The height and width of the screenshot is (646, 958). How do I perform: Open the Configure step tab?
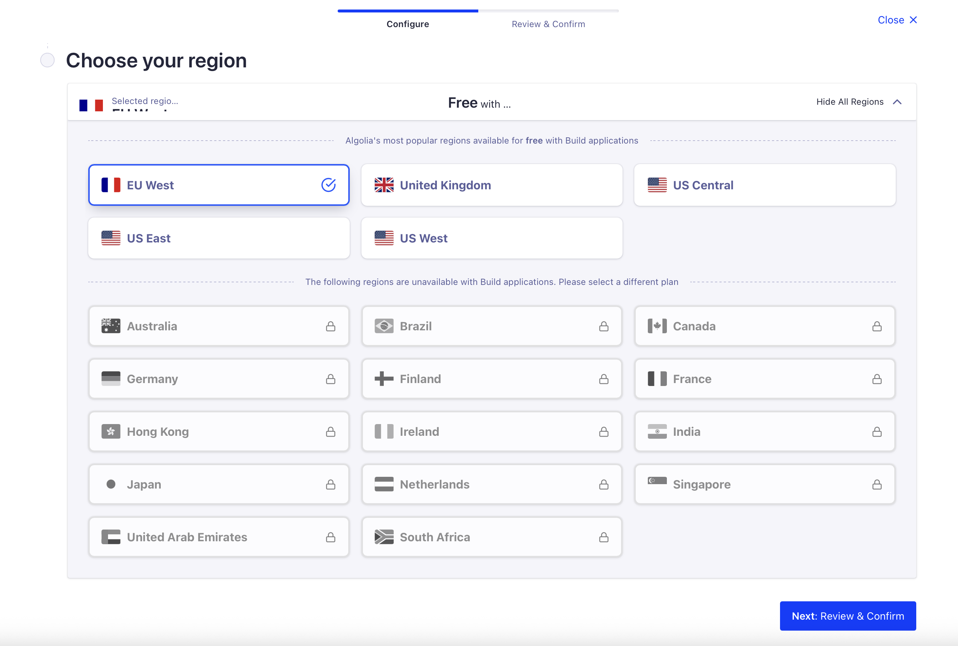coord(407,24)
